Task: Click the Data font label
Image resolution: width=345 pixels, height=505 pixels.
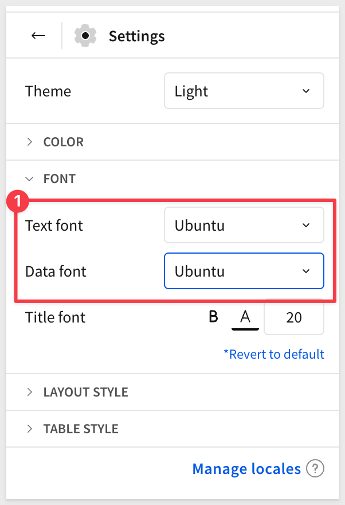Action: coord(56,271)
